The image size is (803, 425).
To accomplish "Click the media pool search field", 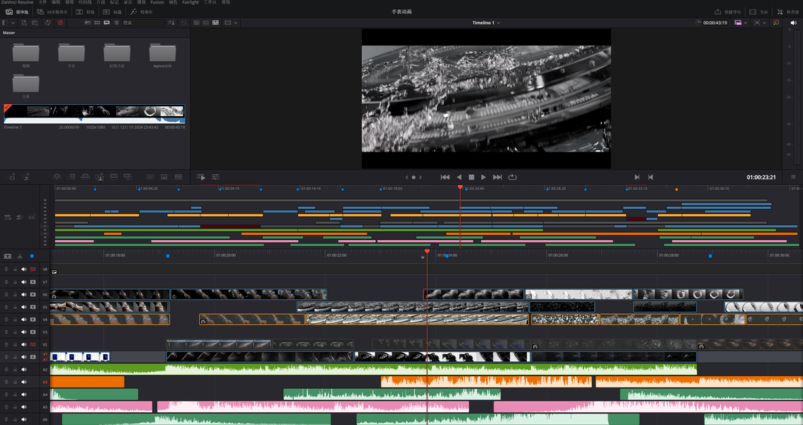I will click(x=143, y=23).
